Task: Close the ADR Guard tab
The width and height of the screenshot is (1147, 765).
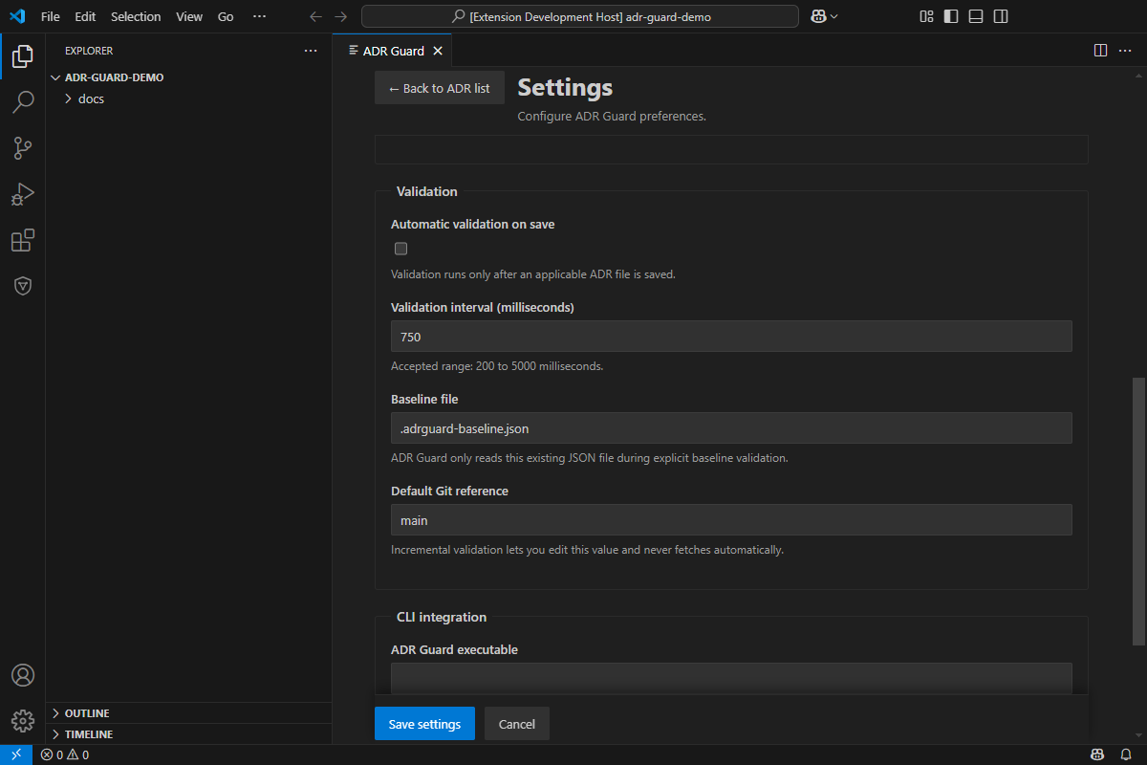Action: click(x=438, y=51)
